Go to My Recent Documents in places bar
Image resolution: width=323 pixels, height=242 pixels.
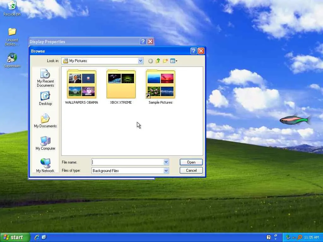pyautogui.click(x=45, y=78)
